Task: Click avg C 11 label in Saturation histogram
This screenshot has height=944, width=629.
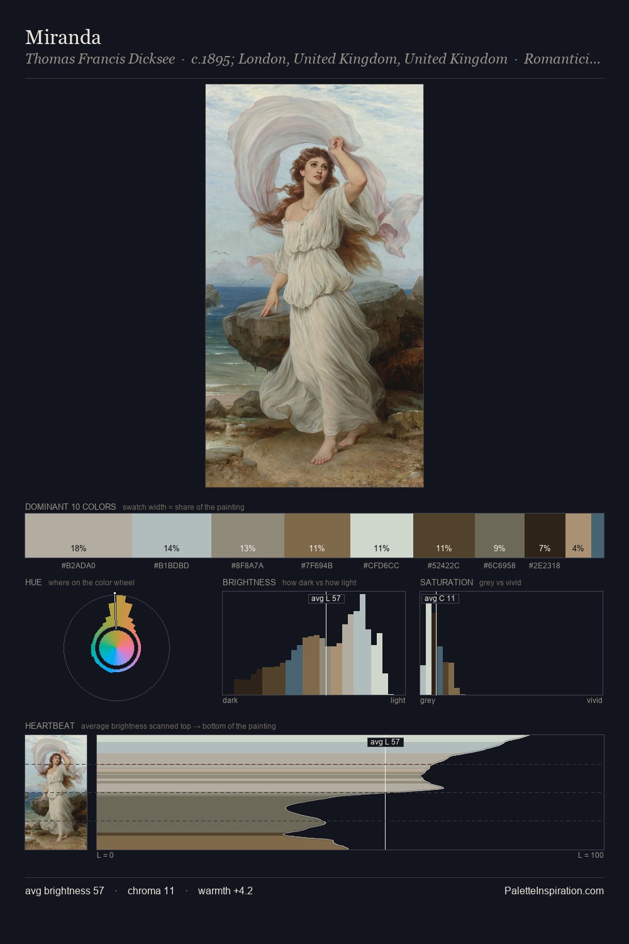Action: point(440,598)
